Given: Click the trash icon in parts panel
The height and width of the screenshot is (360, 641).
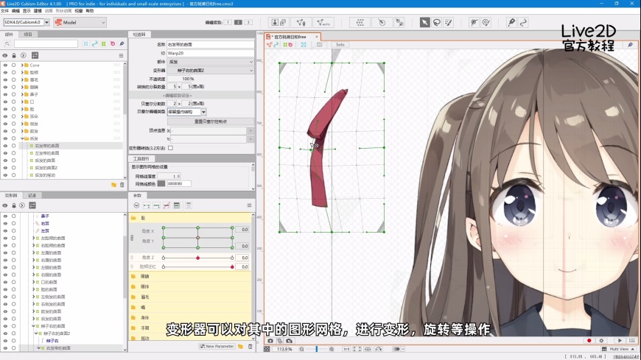Looking at the screenshot, I should (122, 185).
